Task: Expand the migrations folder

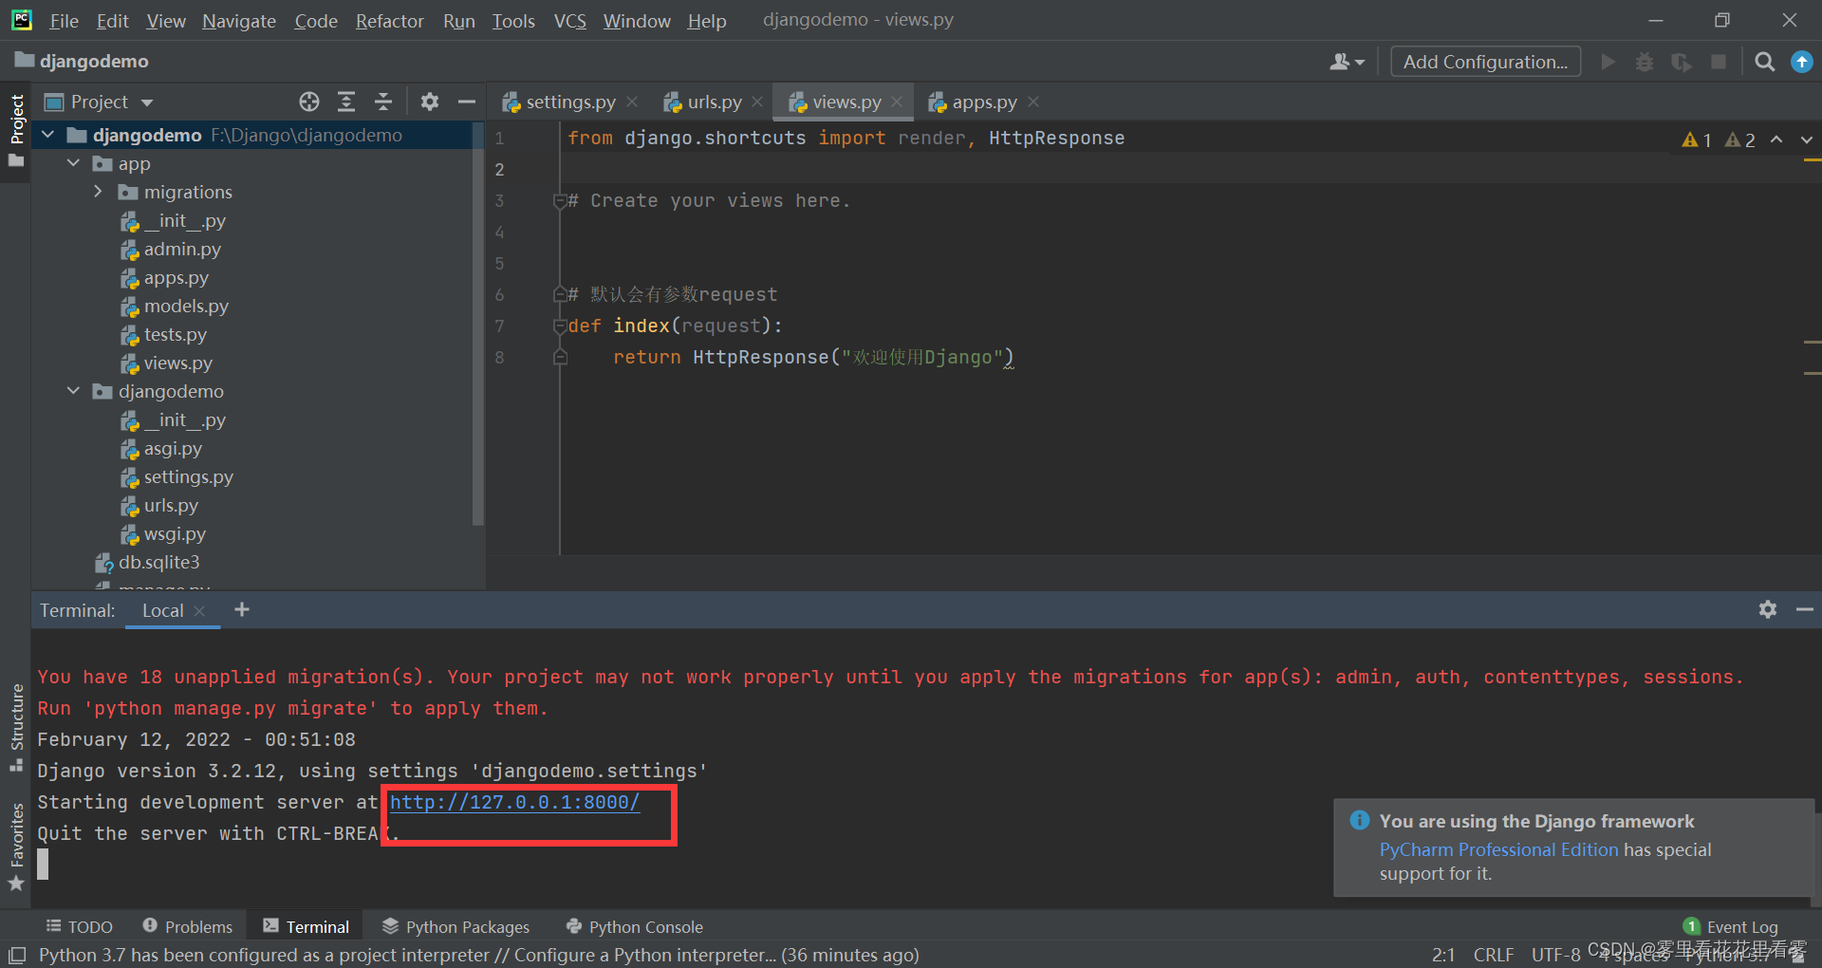Action: tap(98, 192)
